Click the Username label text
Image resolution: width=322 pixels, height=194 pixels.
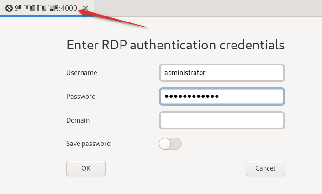(82, 72)
